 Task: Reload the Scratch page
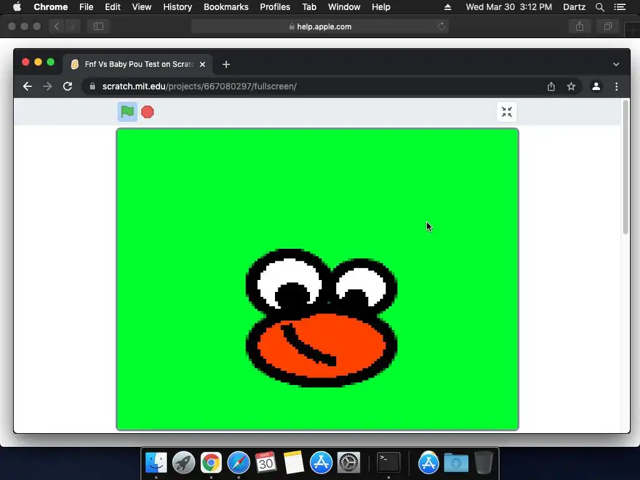67,86
